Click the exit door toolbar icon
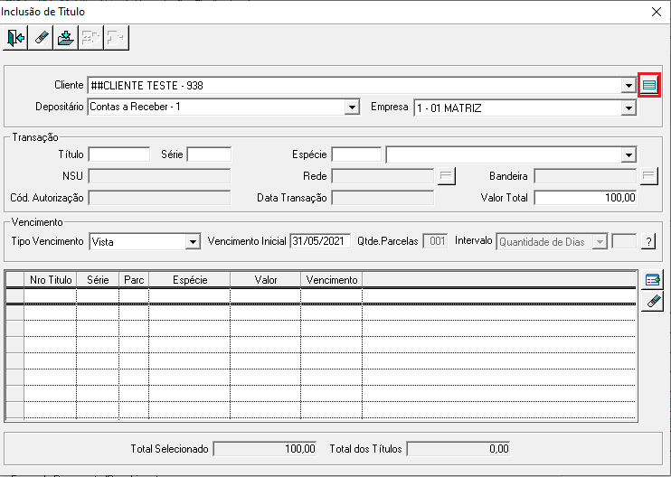Image resolution: width=671 pixels, height=477 pixels. 15,38
